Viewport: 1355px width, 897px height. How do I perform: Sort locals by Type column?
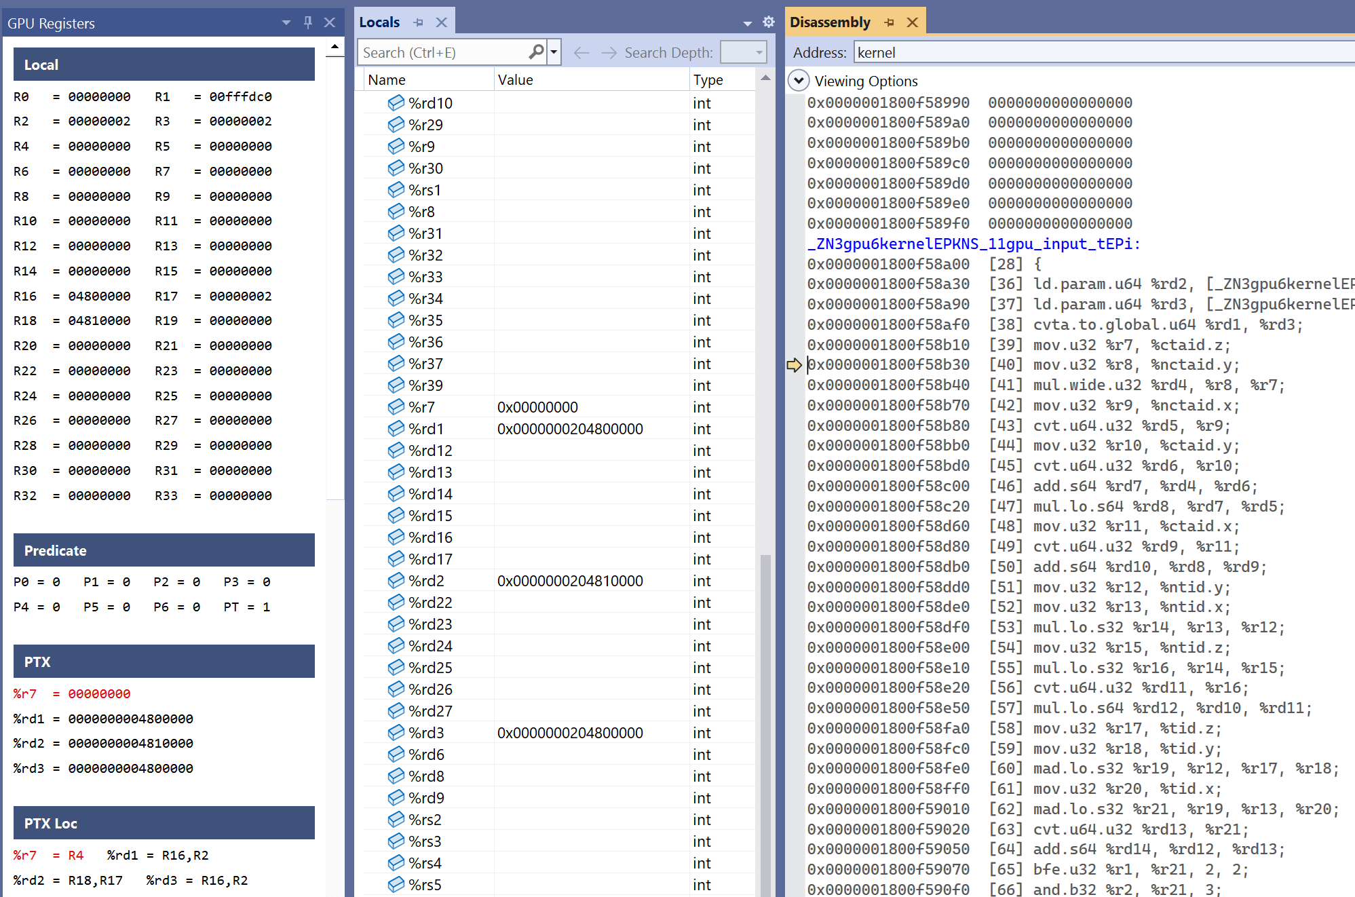click(x=722, y=80)
